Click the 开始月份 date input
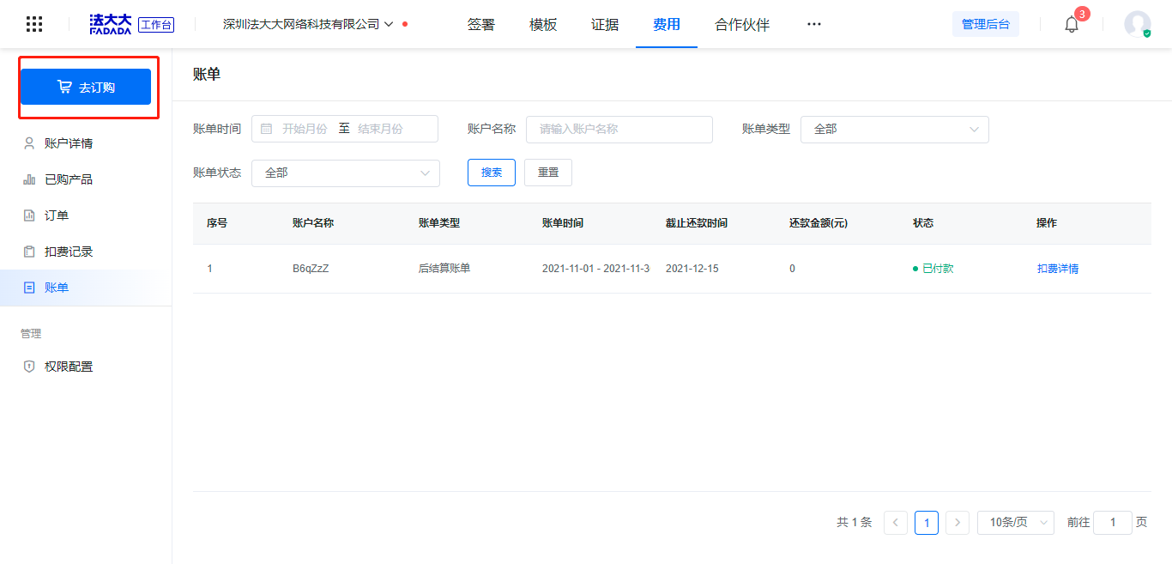This screenshot has height=564, width=1172. click(x=305, y=129)
